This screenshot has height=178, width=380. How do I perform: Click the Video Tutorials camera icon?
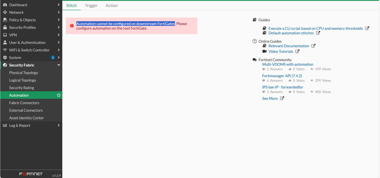click(265, 51)
